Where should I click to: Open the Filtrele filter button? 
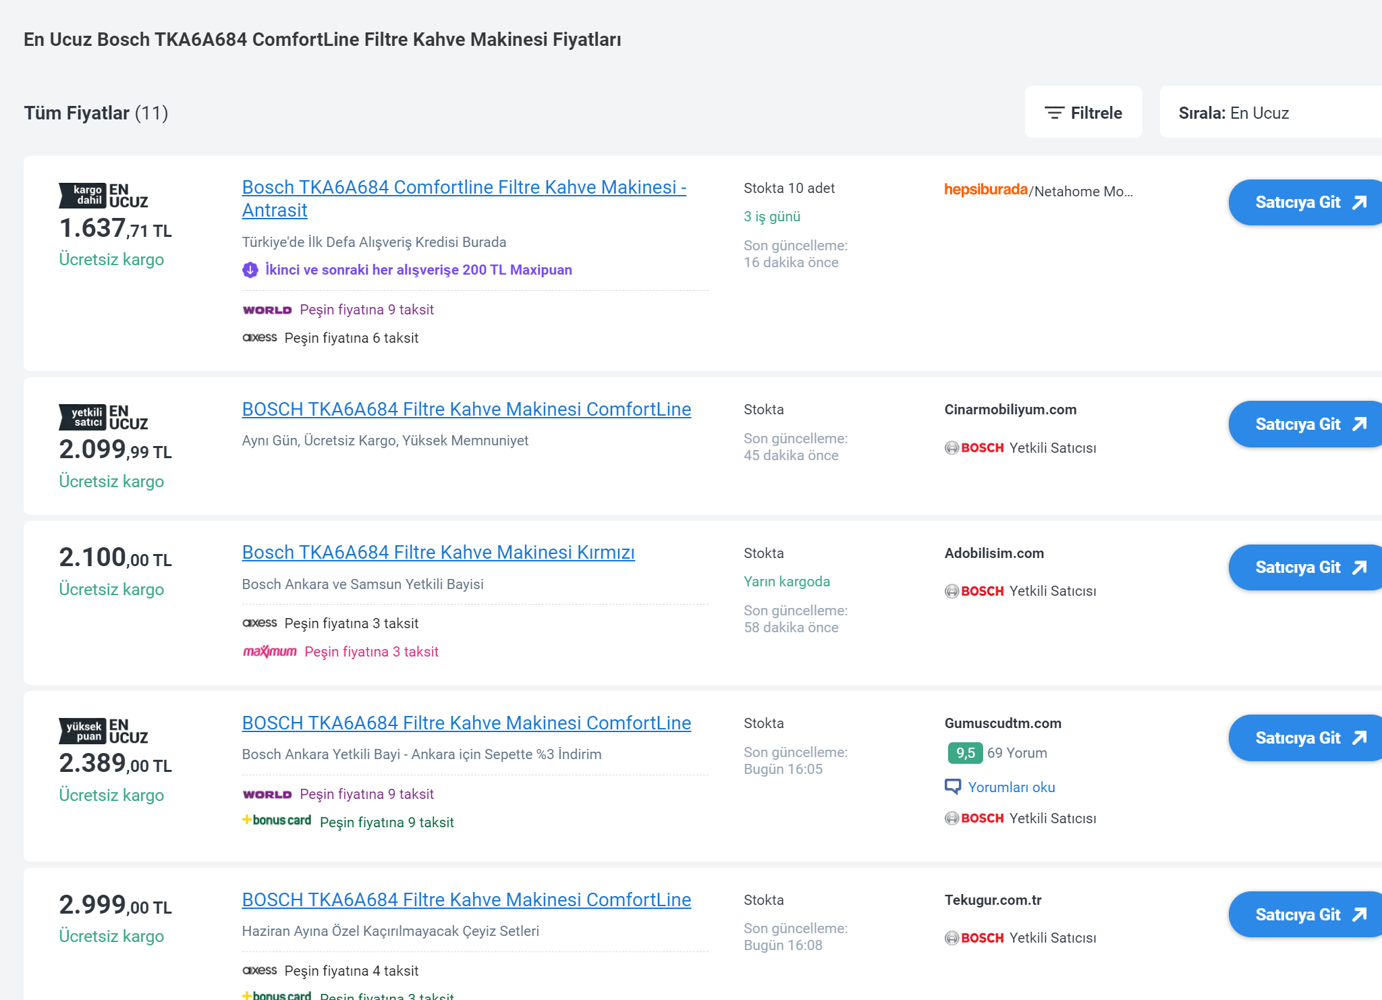(x=1083, y=113)
